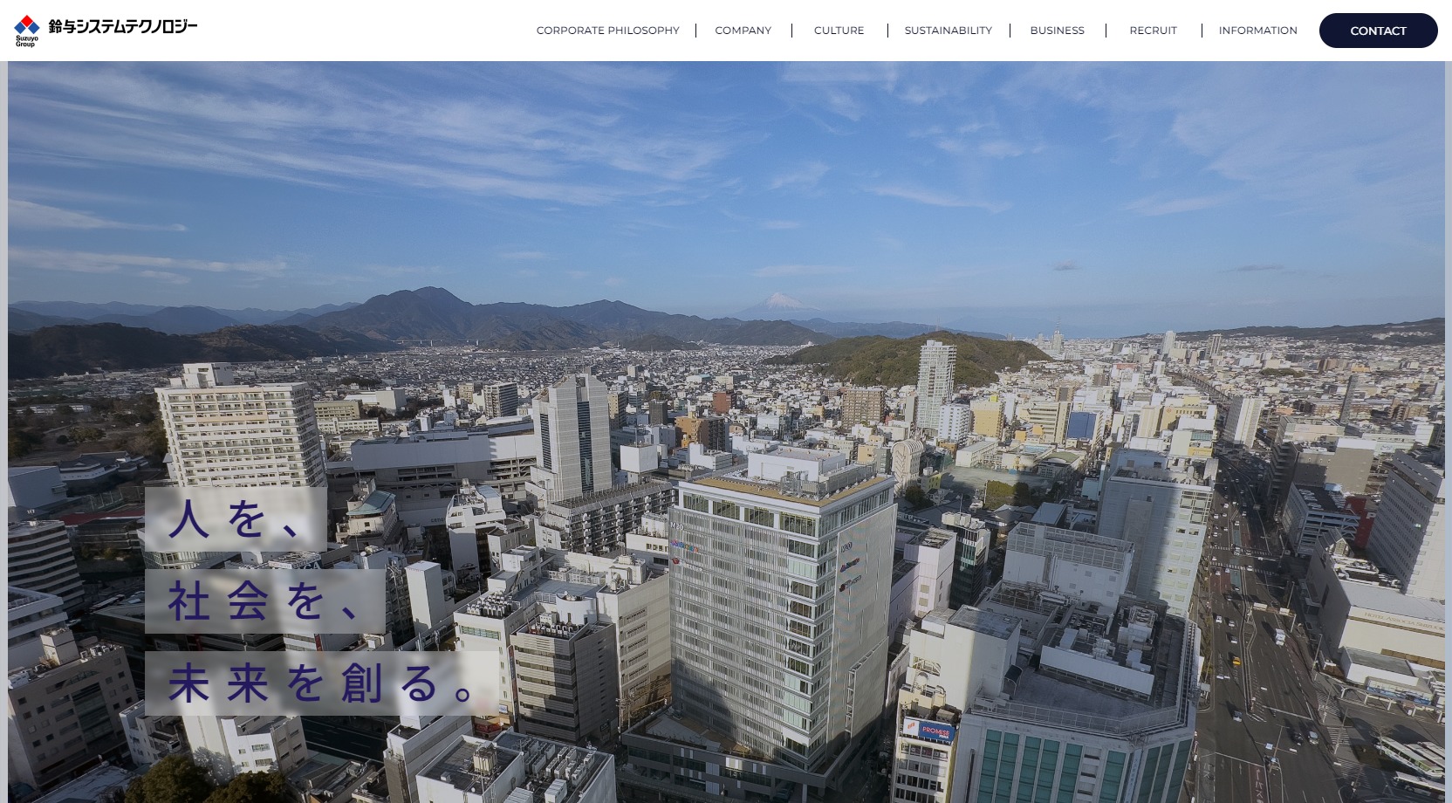Navigate to the BUSINESS menu item

1057,31
